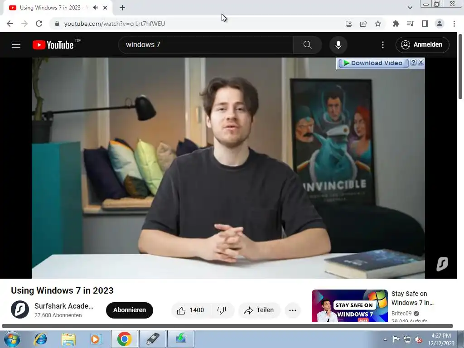The height and width of the screenshot is (348, 464).
Task: Open more actions ellipsis below video
Action: [293, 310]
